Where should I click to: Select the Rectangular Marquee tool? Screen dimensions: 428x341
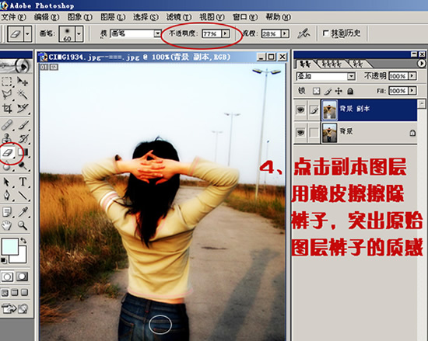click(7, 81)
